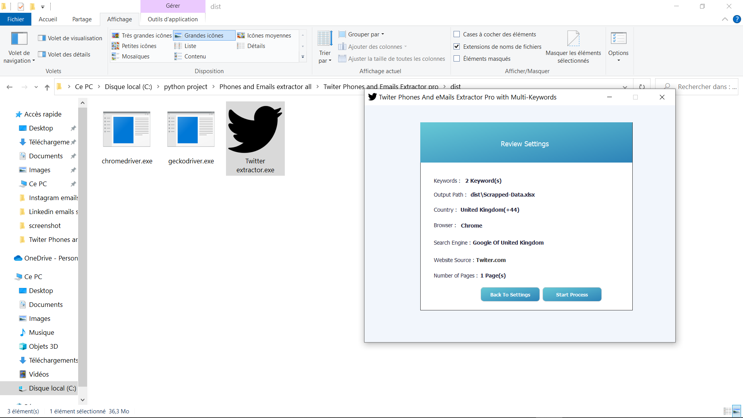
Task: Select the Twitter extractor.exe file
Action: click(x=255, y=138)
